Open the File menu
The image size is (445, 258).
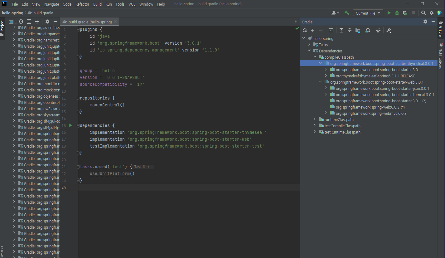tap(15, 4)
